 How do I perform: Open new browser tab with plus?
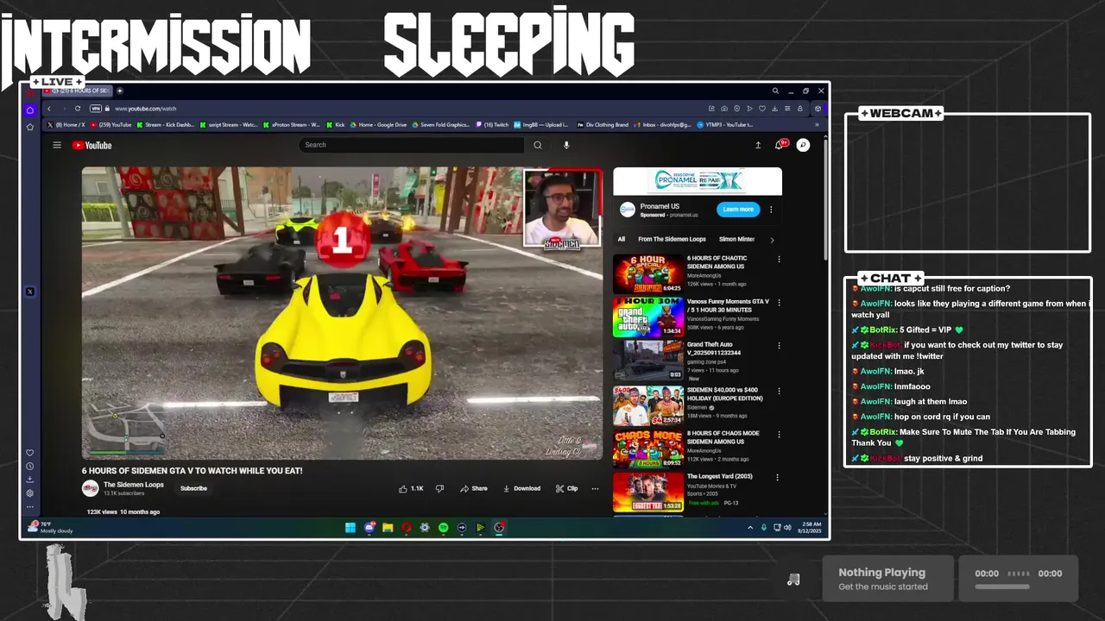120,91
